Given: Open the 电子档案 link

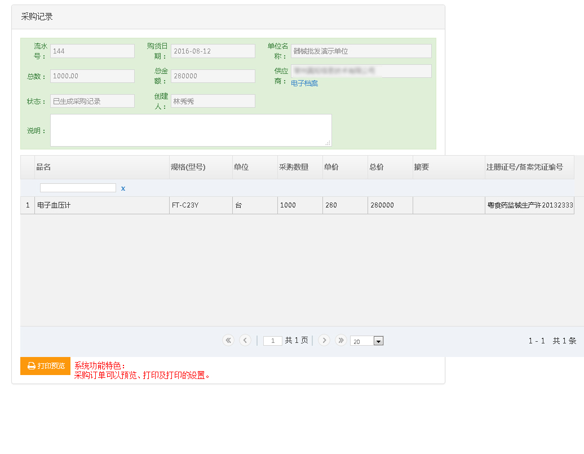Looking at the screenshot, I should (304, 83).
